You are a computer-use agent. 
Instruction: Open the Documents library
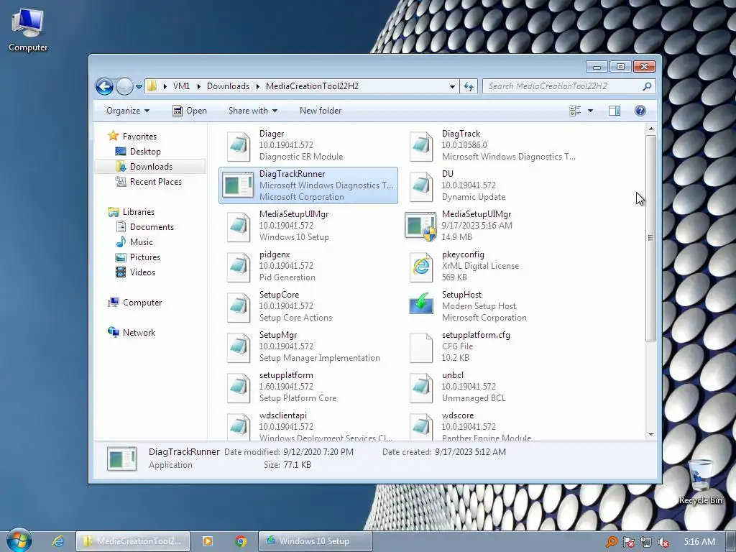click(152, 227)
